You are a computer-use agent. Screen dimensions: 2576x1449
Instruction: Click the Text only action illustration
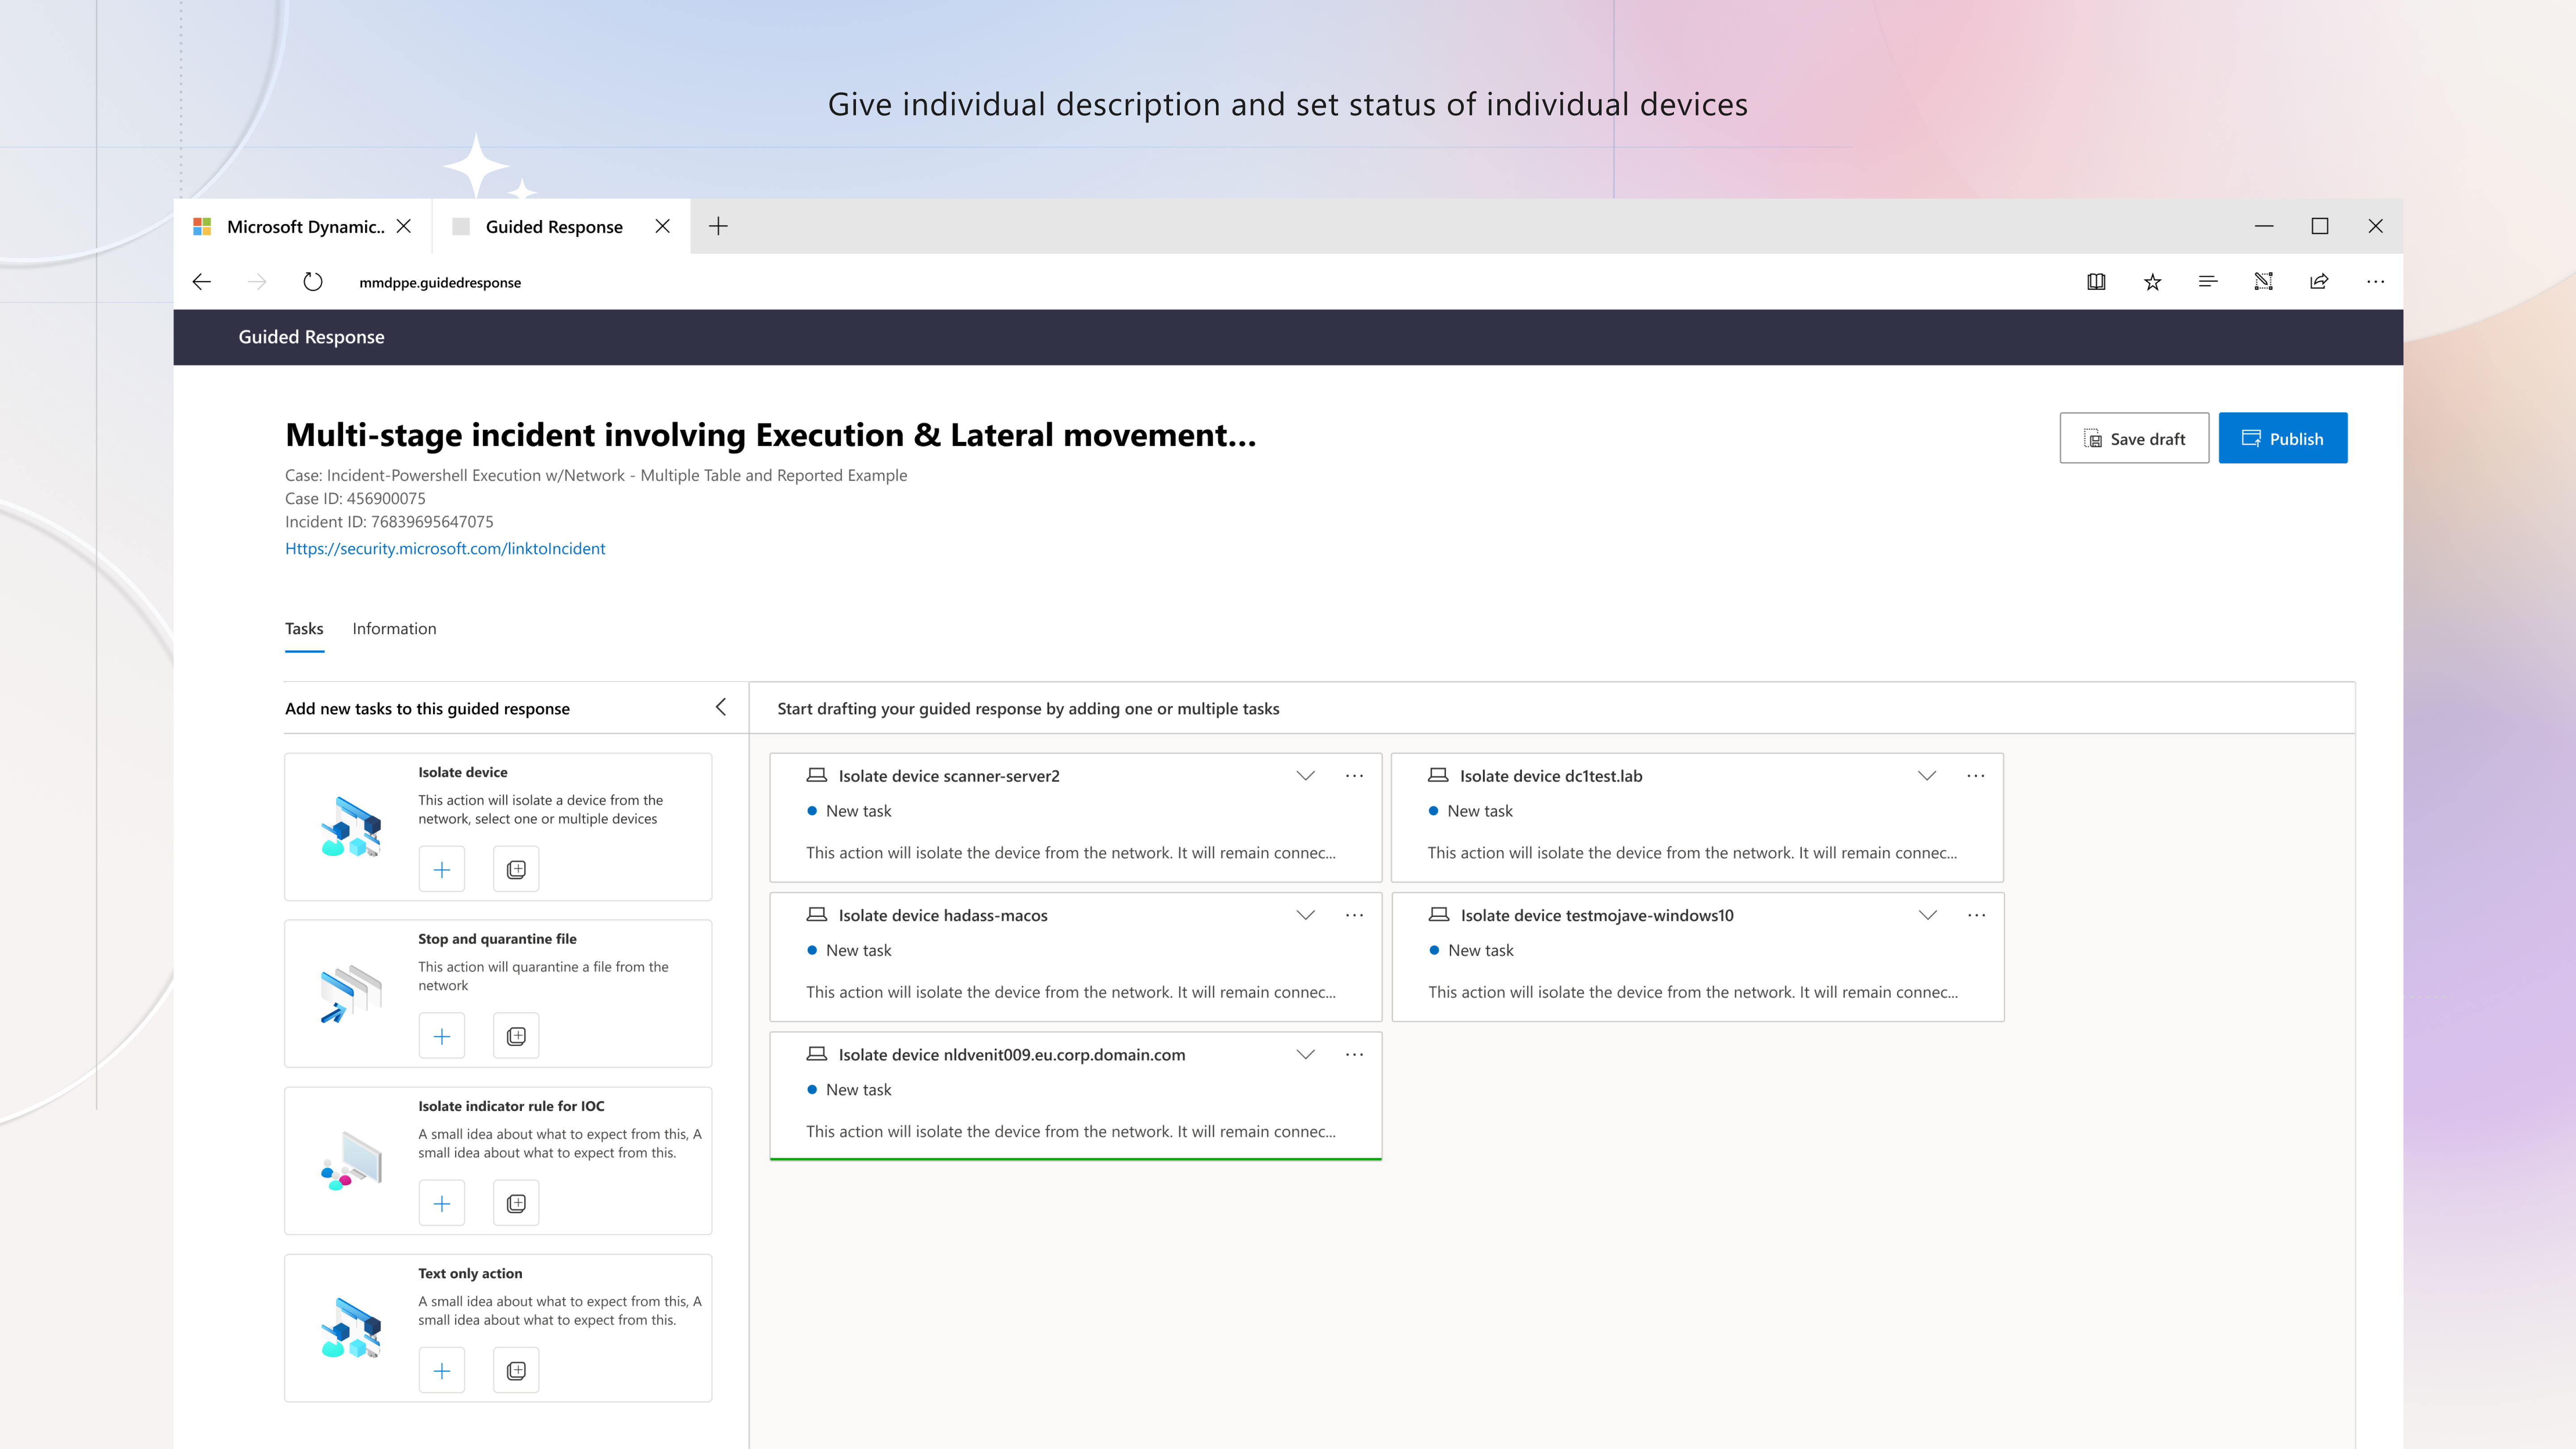point(351,1328)
